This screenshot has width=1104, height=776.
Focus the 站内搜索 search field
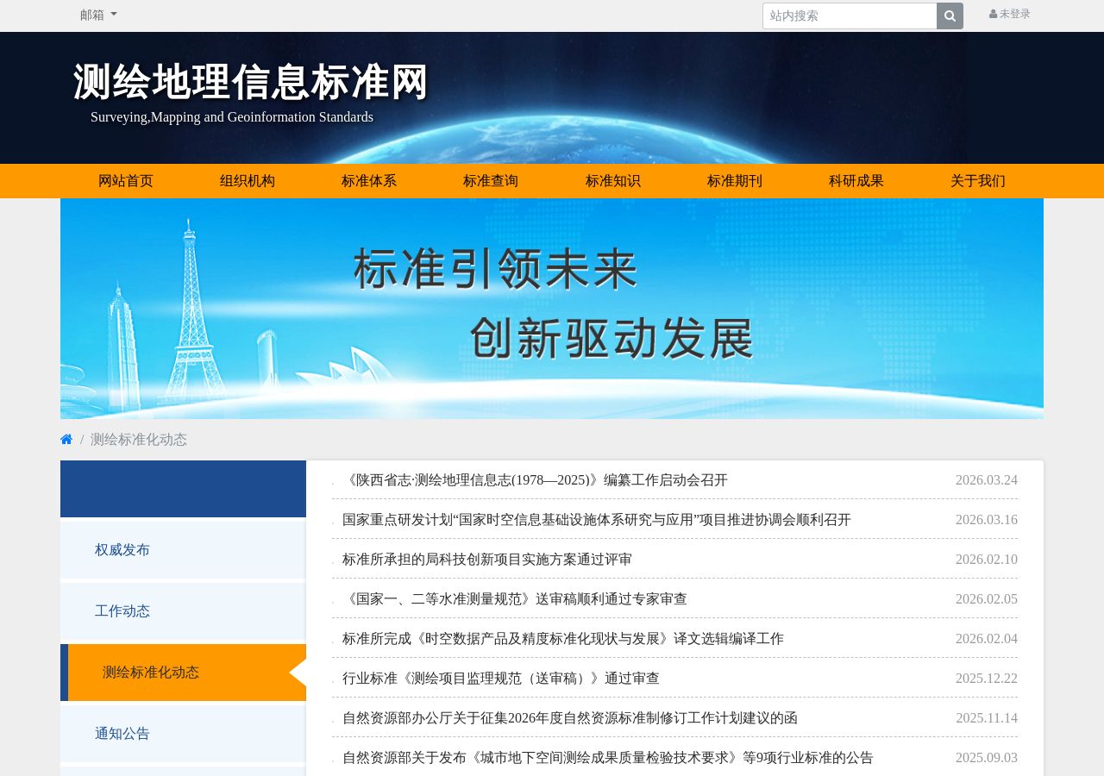pyautogui.click(x=850, y=16)
